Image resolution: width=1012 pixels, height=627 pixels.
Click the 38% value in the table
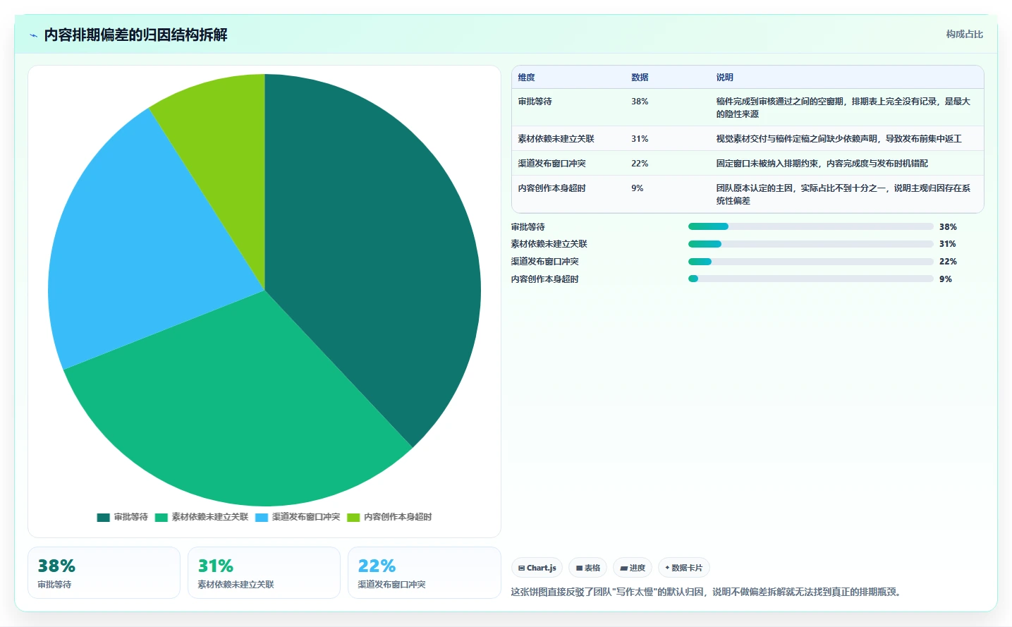point(640,102)
